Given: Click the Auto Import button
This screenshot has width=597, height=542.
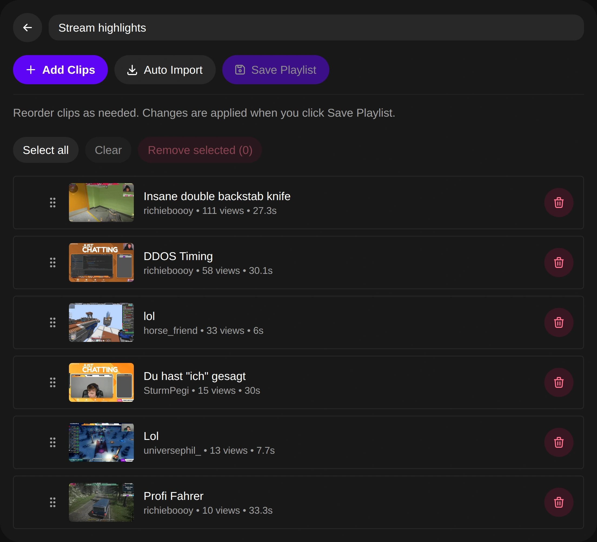Looking at the screenshot, I should [165, 70].
